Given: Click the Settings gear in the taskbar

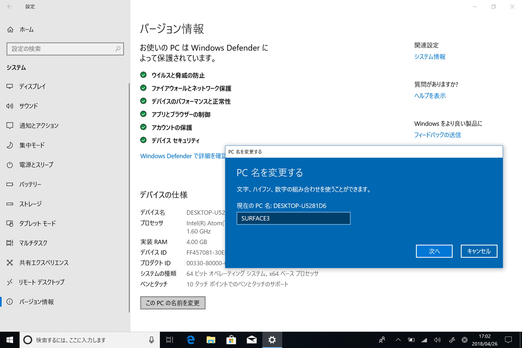Looking at the screenshot, I should point(272,340).
